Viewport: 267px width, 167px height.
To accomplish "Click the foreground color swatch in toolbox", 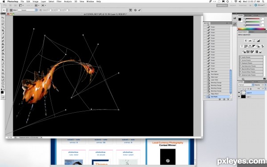I will tap(2, 92).
